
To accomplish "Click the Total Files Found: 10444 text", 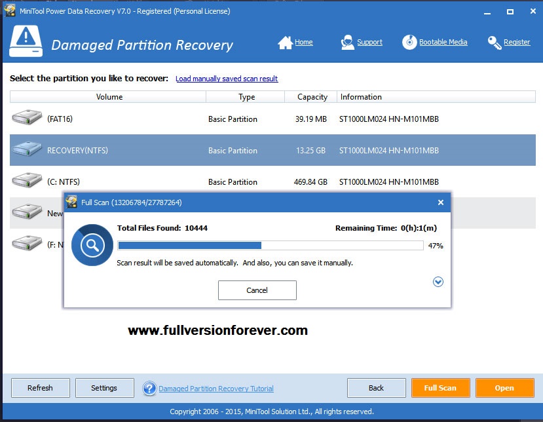I will [162, 228].
